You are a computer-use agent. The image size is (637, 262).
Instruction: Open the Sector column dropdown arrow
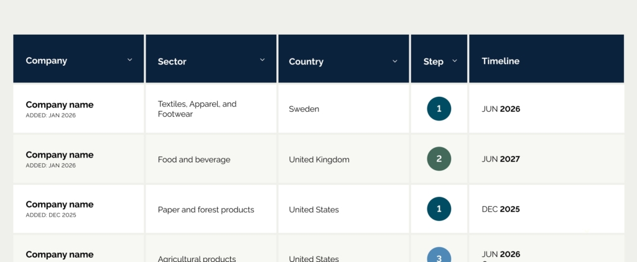(262, 60)
